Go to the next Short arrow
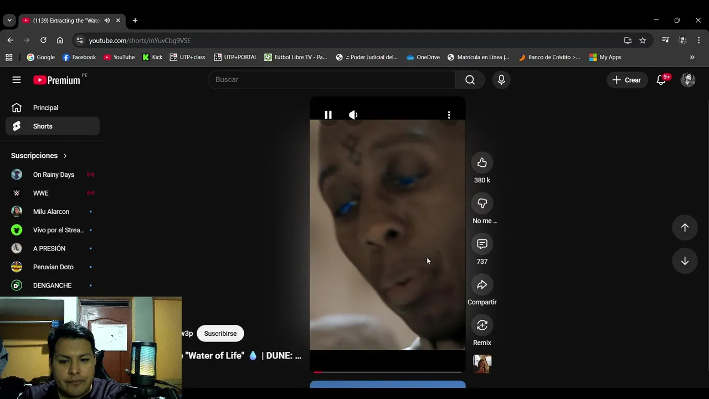 pos(685,261)
